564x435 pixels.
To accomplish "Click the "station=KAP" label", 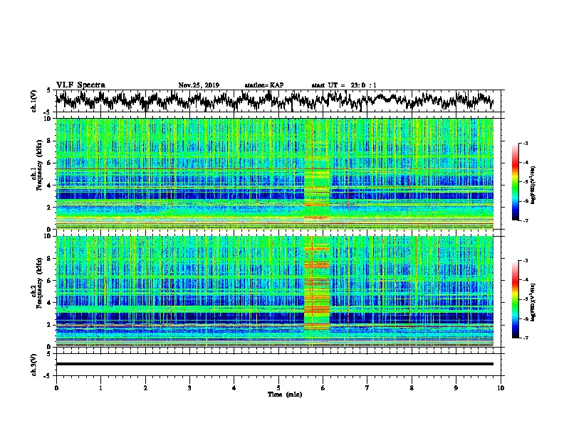I will click(264, 85).
